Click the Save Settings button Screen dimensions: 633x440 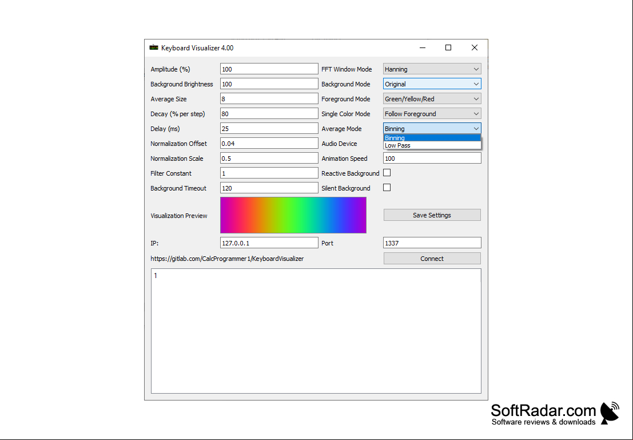tap(432, 215)
